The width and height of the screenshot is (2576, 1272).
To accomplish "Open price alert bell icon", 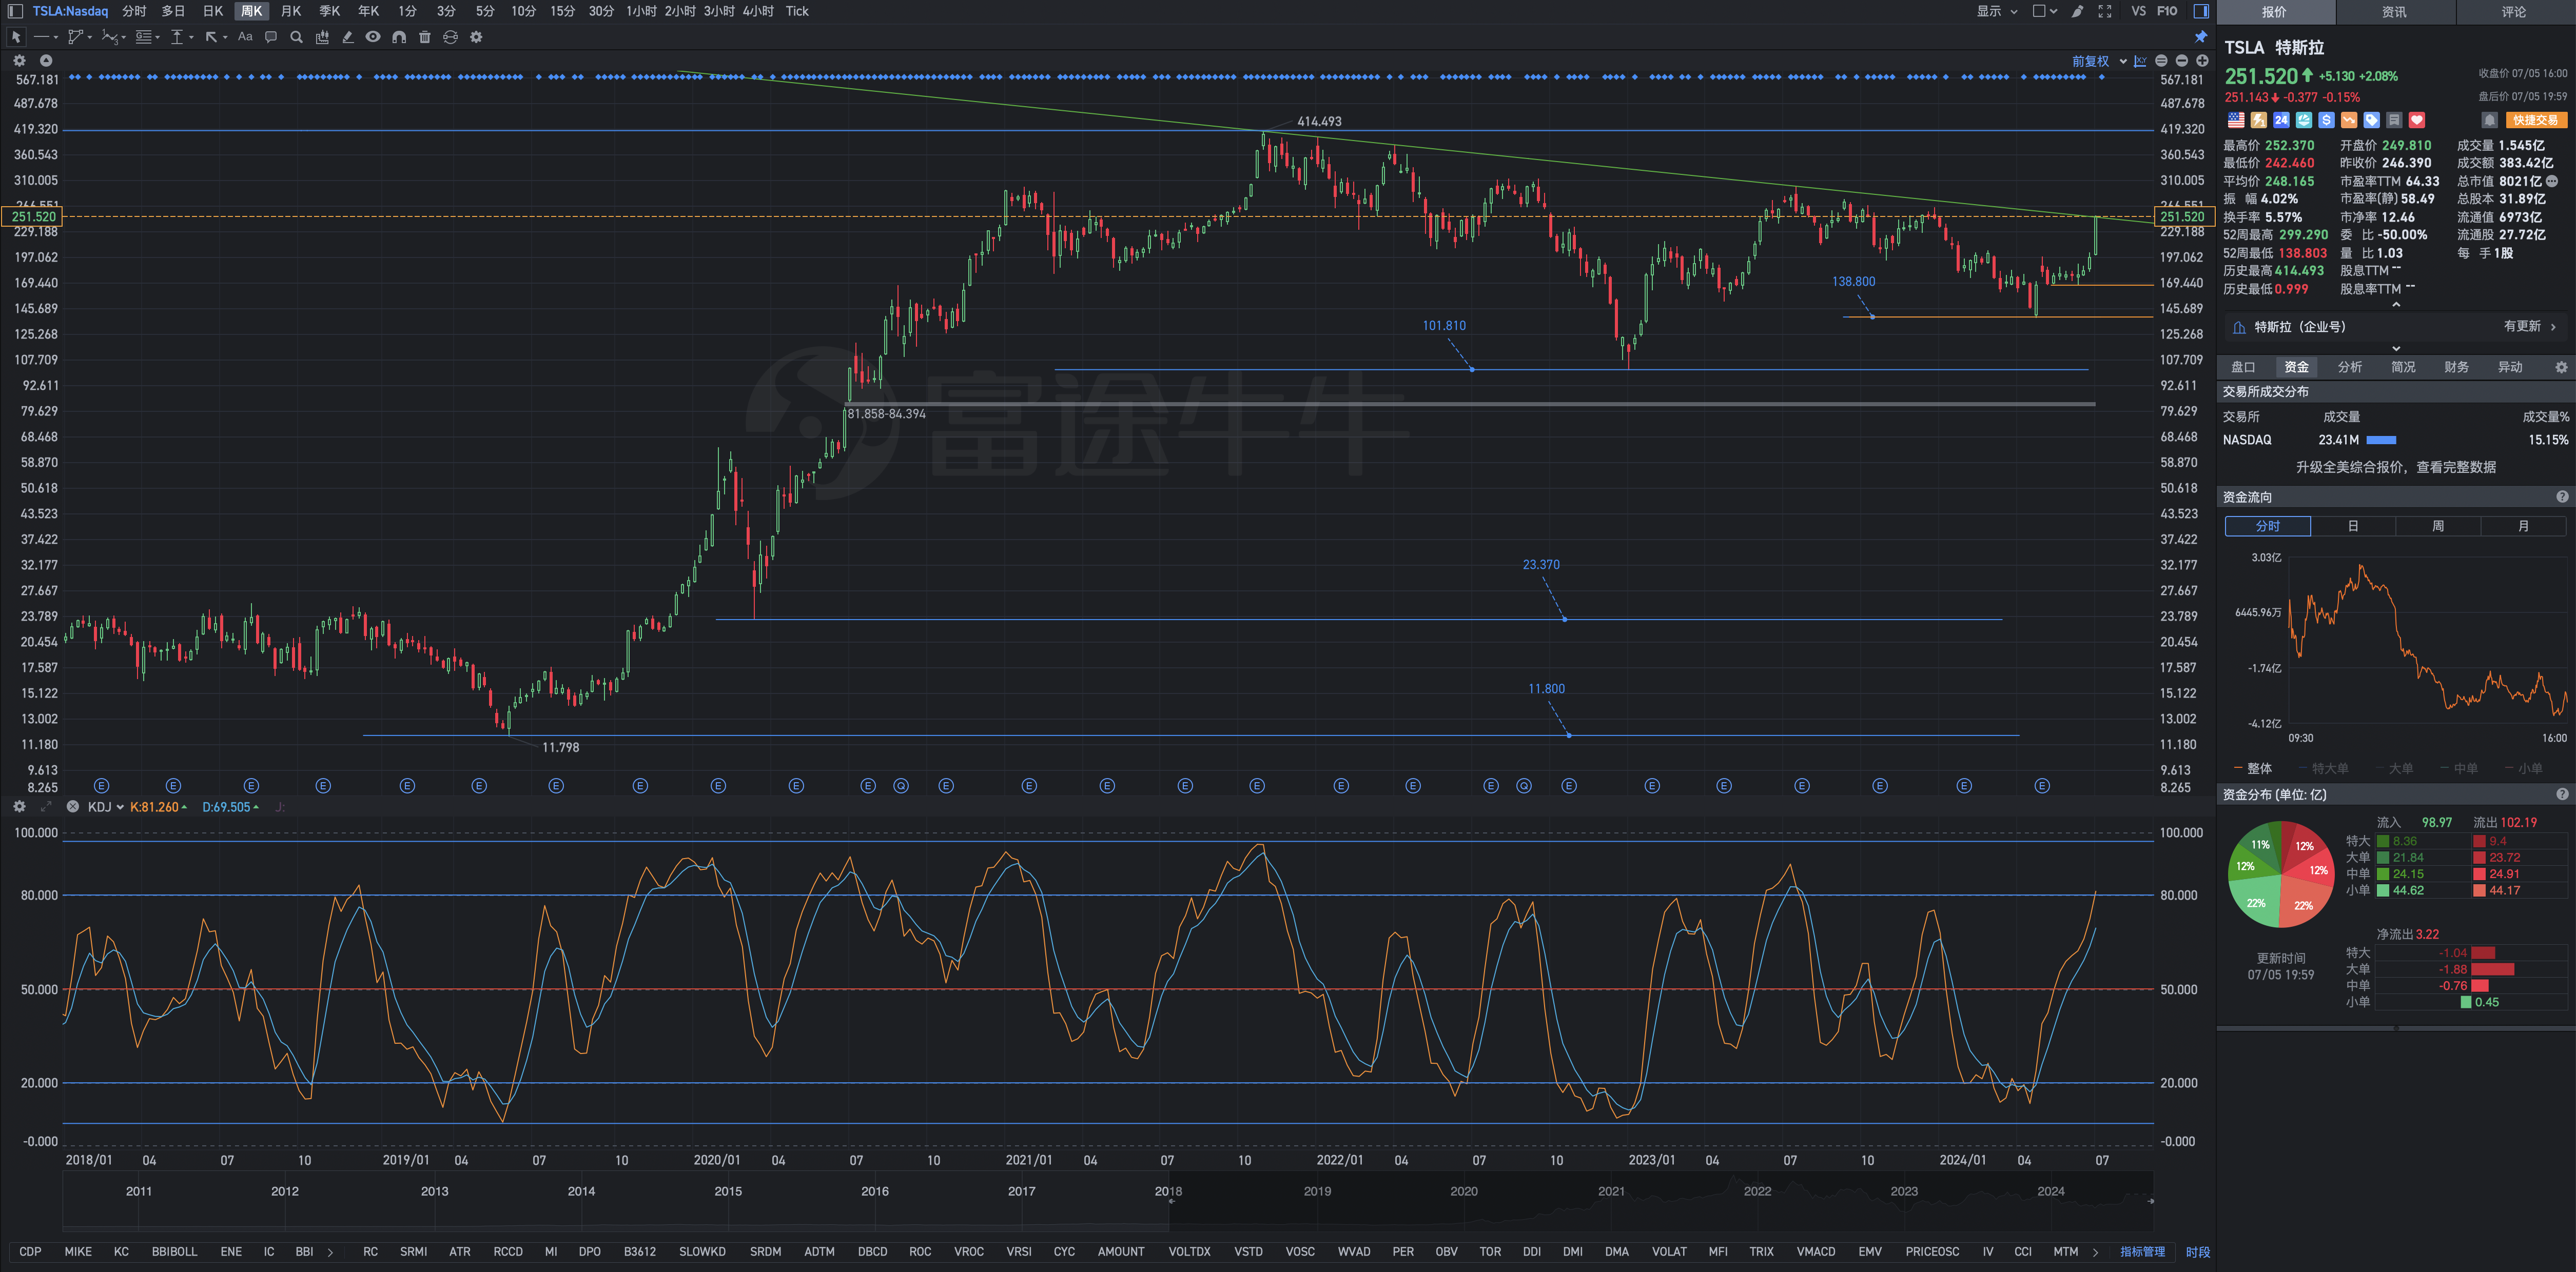I will pos(2489,120).
